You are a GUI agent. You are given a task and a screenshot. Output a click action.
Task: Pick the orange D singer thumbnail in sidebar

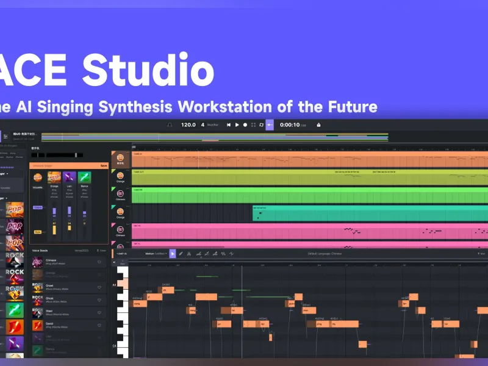point(15,327)
